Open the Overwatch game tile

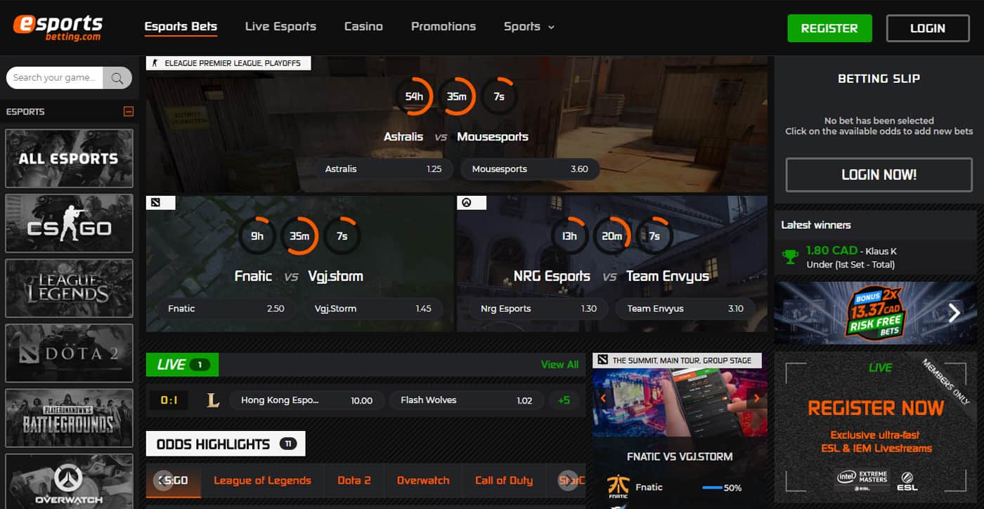click(69, 482)
